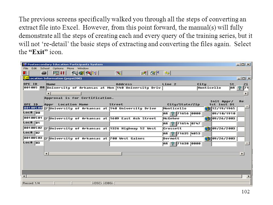Click the toolbar icon left of red arrows
The image size is (273, 205).
(x=56, y=73)
